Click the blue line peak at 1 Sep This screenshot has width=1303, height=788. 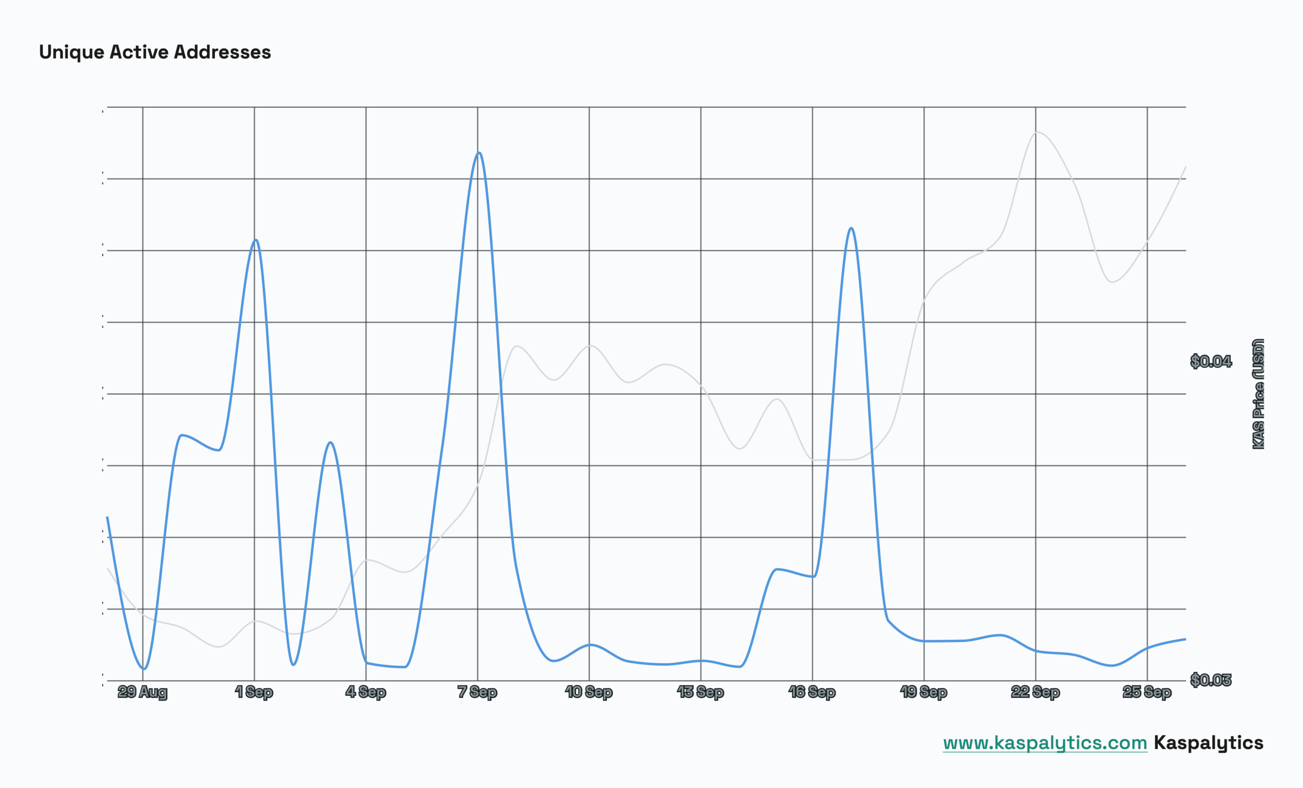pos(256,240)
